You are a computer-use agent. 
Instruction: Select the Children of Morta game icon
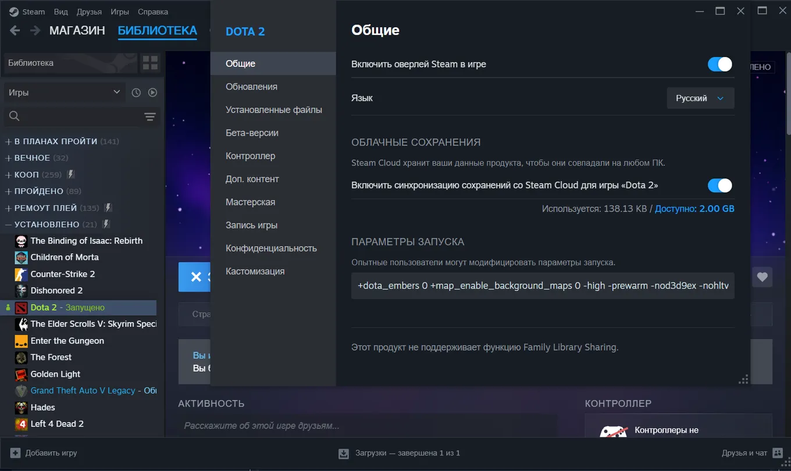point(22,258)
